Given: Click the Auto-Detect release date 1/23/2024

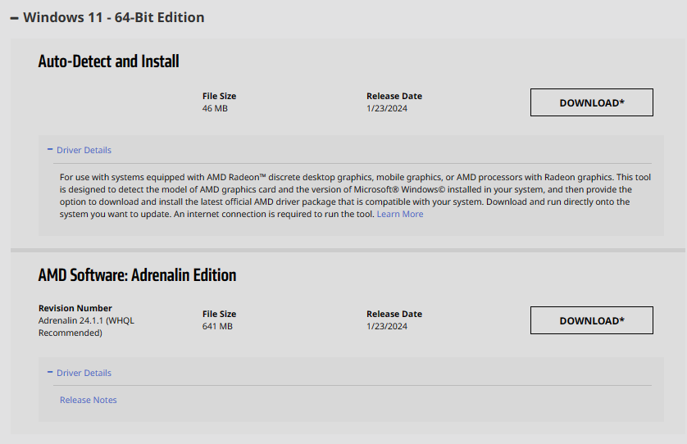Looking at the screenshot, I should coord(387,109).
